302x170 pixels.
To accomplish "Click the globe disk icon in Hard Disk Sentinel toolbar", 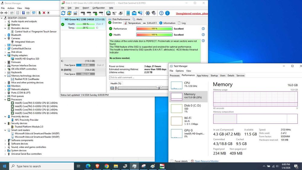I will tap(108, 13).
